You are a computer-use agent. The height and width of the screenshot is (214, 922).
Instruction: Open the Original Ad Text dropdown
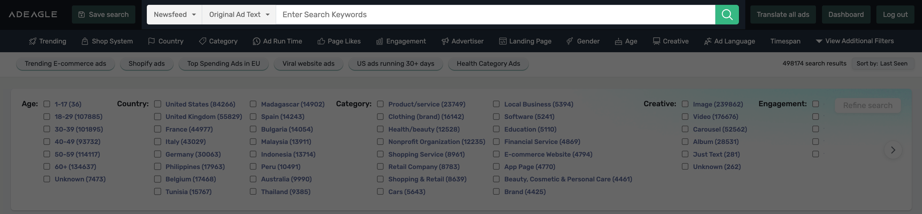click(x=239, y=15)
